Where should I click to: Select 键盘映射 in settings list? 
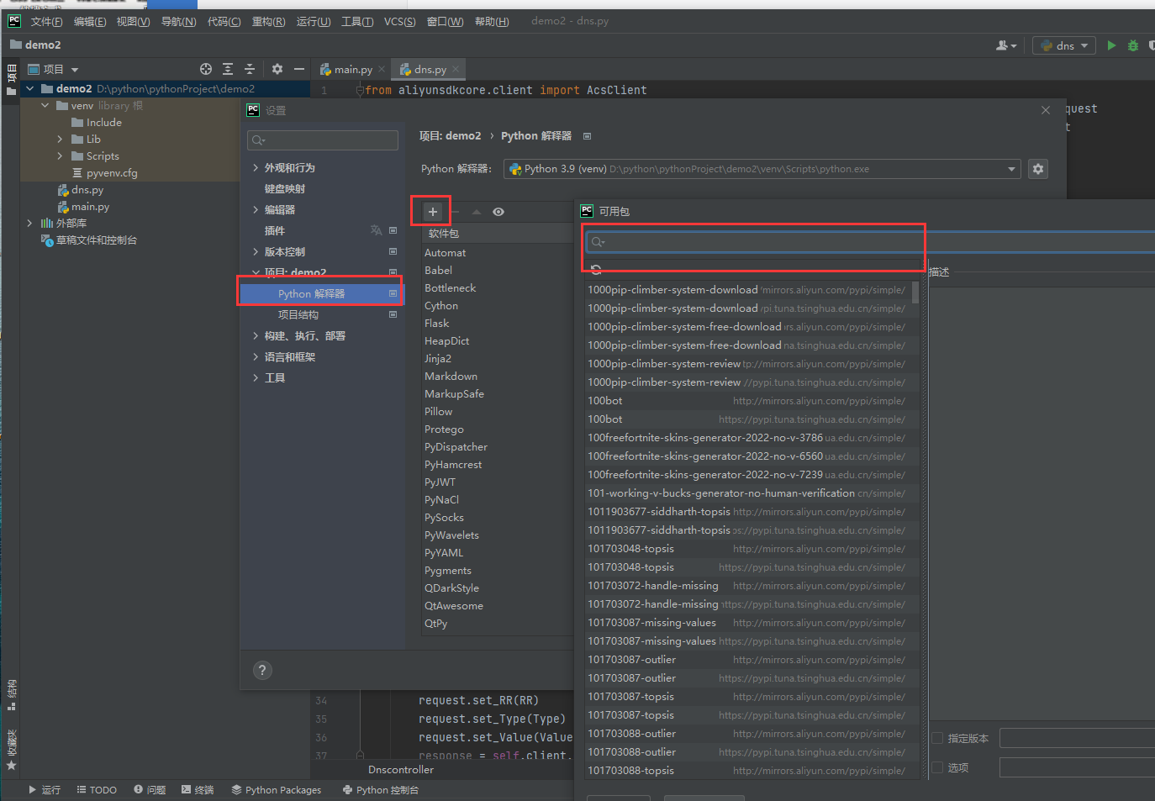pyautogui.click(x=285, y=189)
